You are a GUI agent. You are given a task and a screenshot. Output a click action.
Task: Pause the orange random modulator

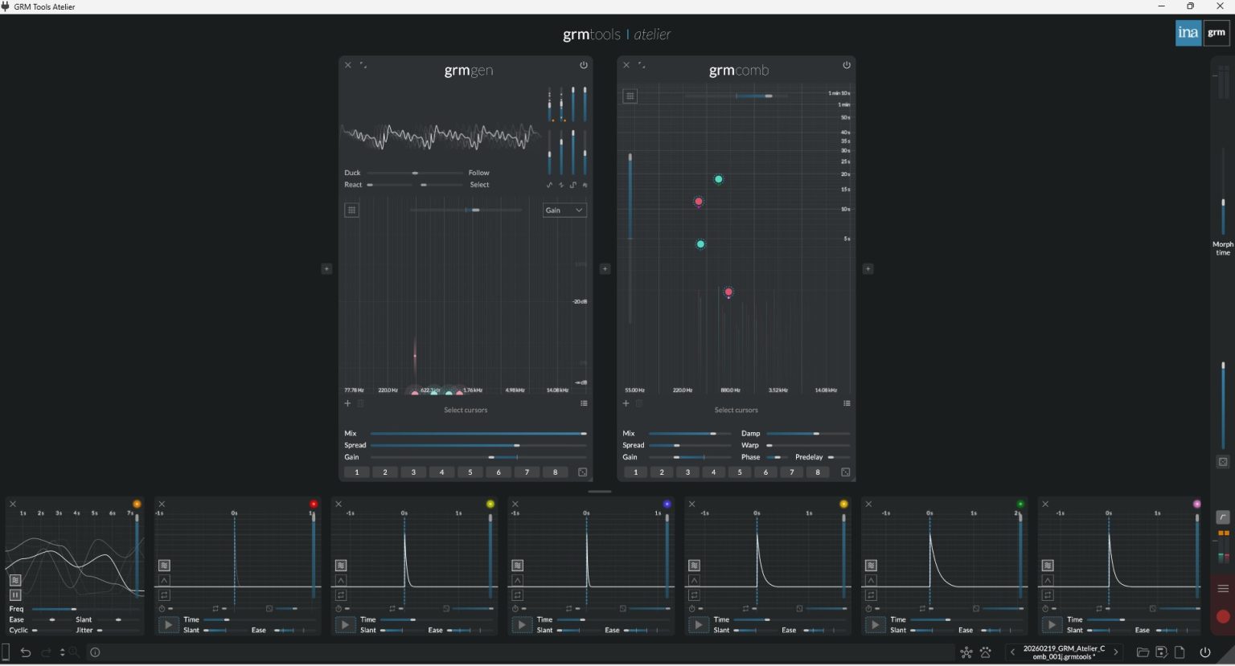click(x=15, y=595)
